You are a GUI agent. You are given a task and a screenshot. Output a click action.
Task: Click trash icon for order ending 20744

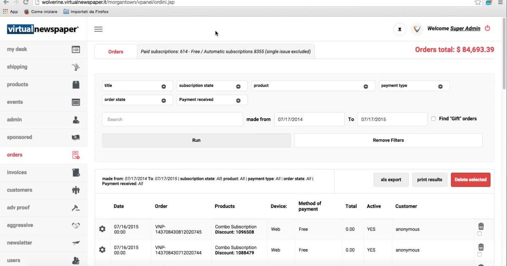[481, 247]
